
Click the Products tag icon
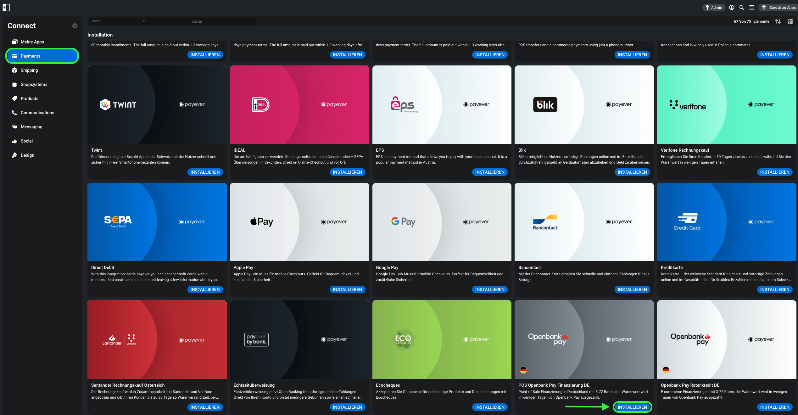click(x=14, y=98)
